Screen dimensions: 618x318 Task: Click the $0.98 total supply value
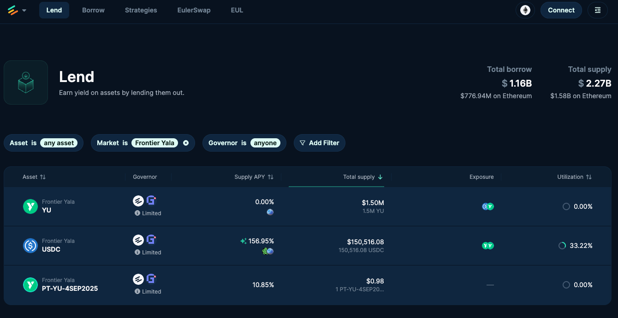(375, 281)
